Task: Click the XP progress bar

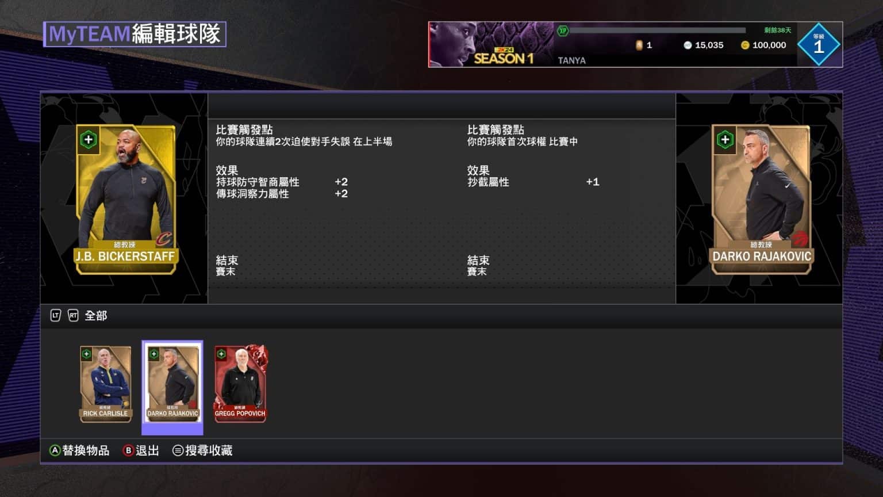Action: pyautogui.click(x=658, y=30)
